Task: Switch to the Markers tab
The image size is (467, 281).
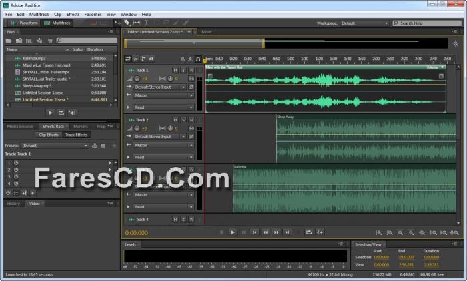Action: click(x=81, y=127)
